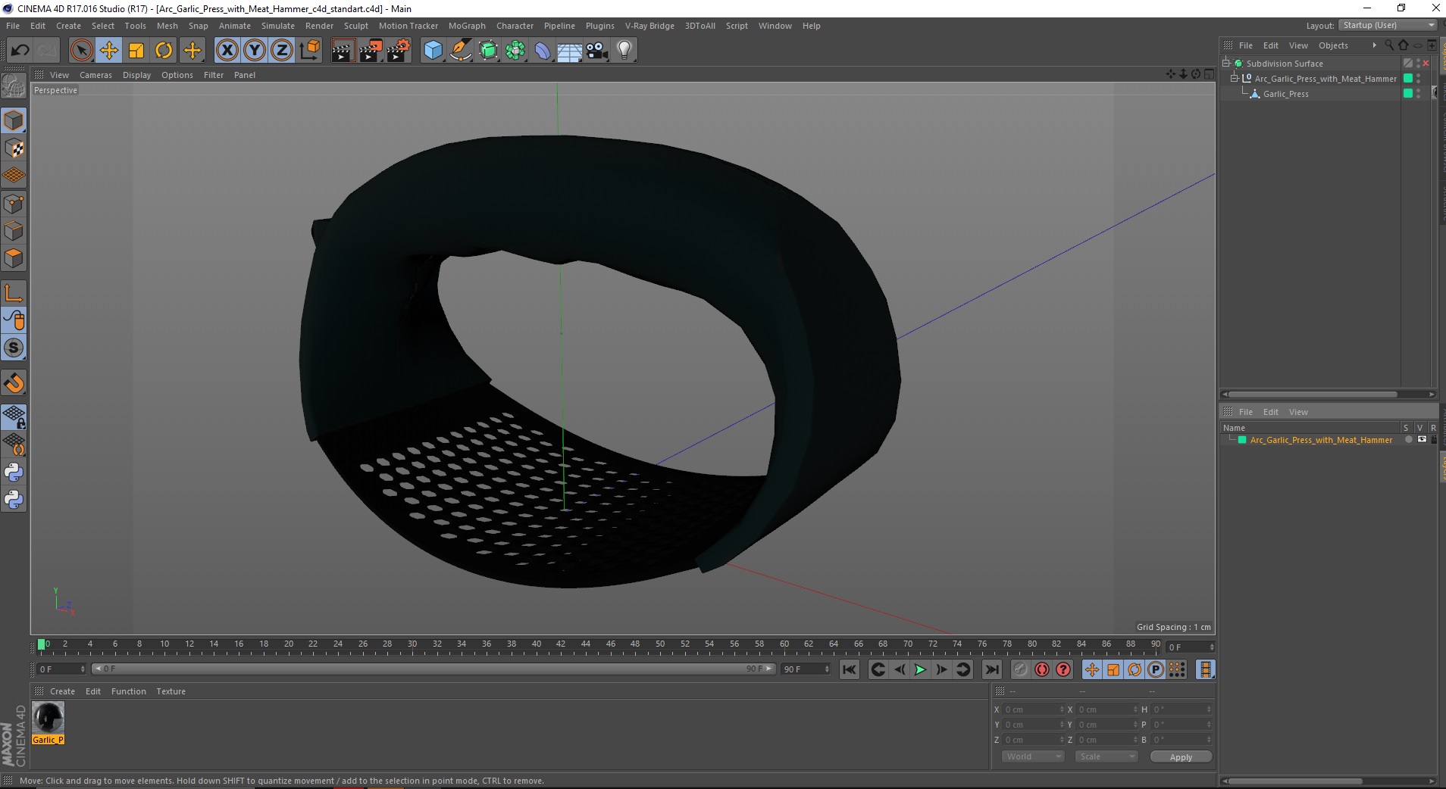
Task: Toggle Snap enable icon
Action: point(14,348)
